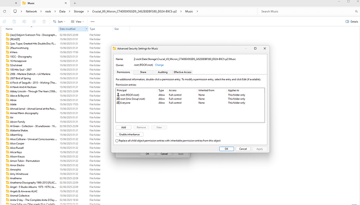
Task: Click the Cut icon in toolbar
Action: point(4,21)
